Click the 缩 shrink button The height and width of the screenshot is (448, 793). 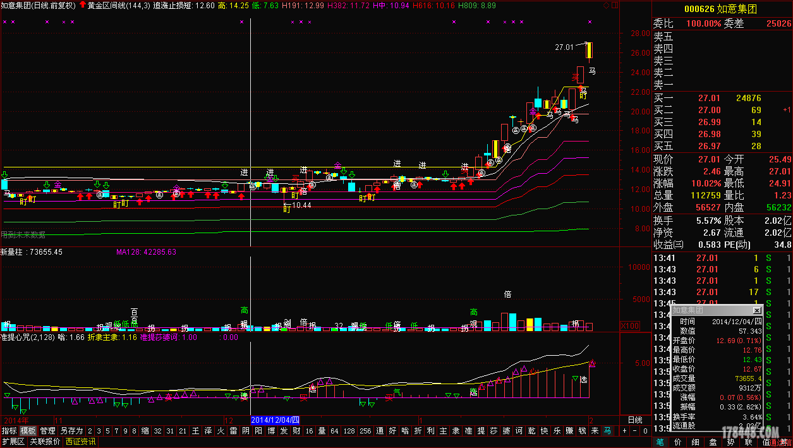click(x=145, y=430)
